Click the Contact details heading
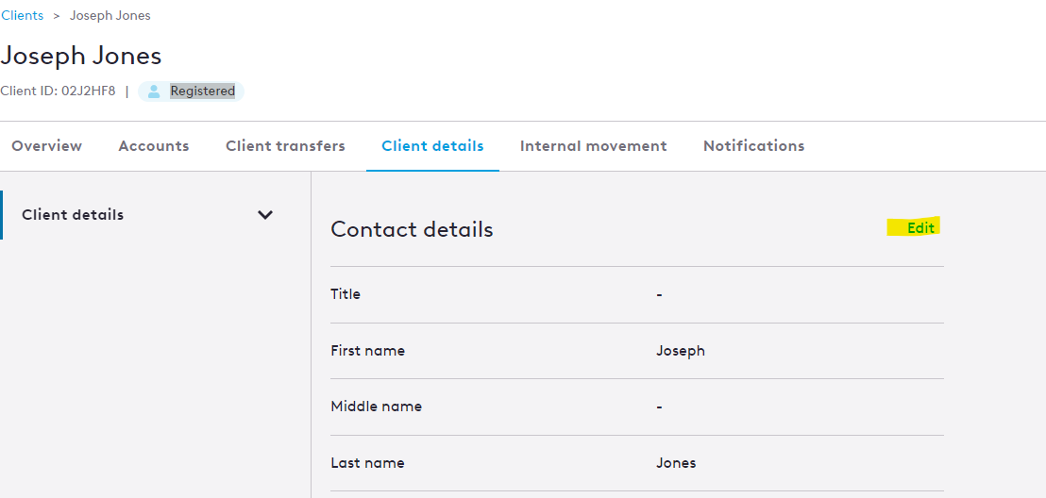 412,229
